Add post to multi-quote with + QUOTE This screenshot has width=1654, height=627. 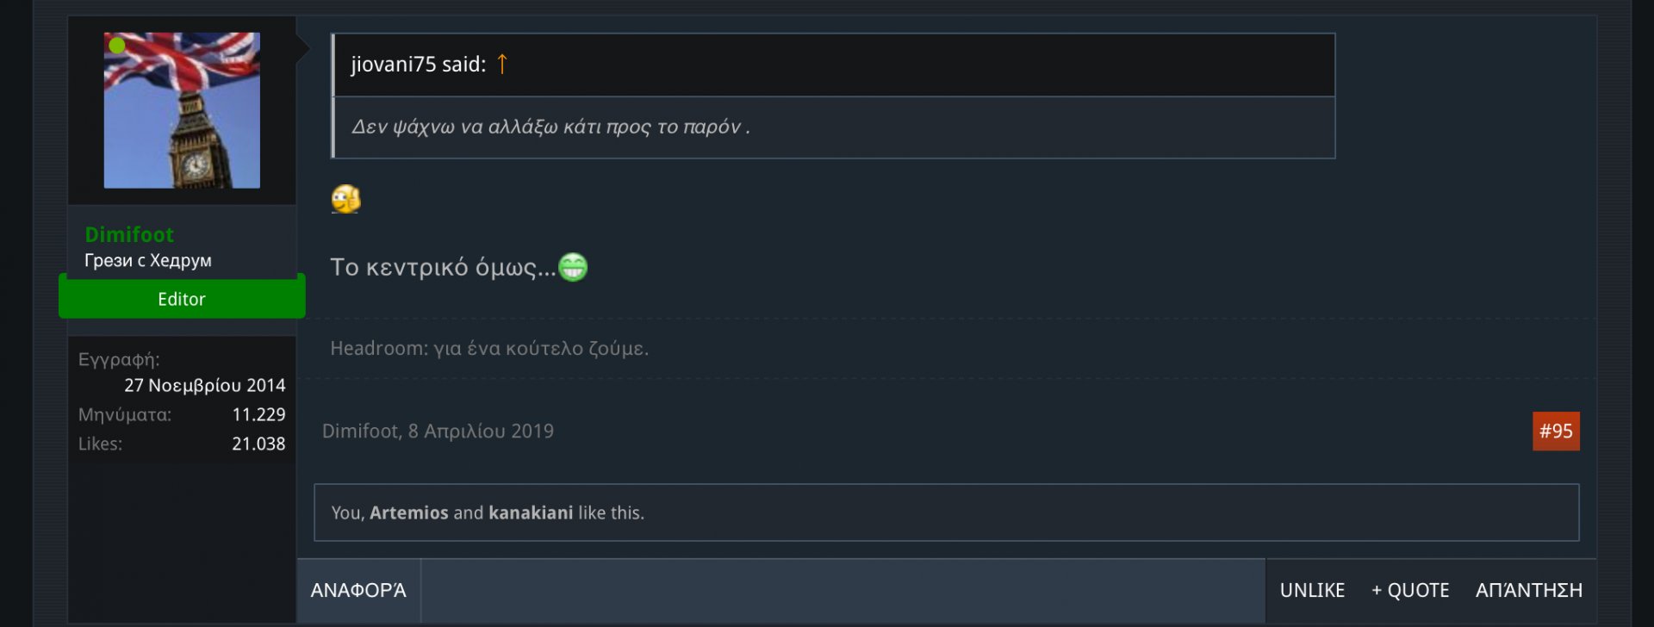click(x=1409, y=590)
